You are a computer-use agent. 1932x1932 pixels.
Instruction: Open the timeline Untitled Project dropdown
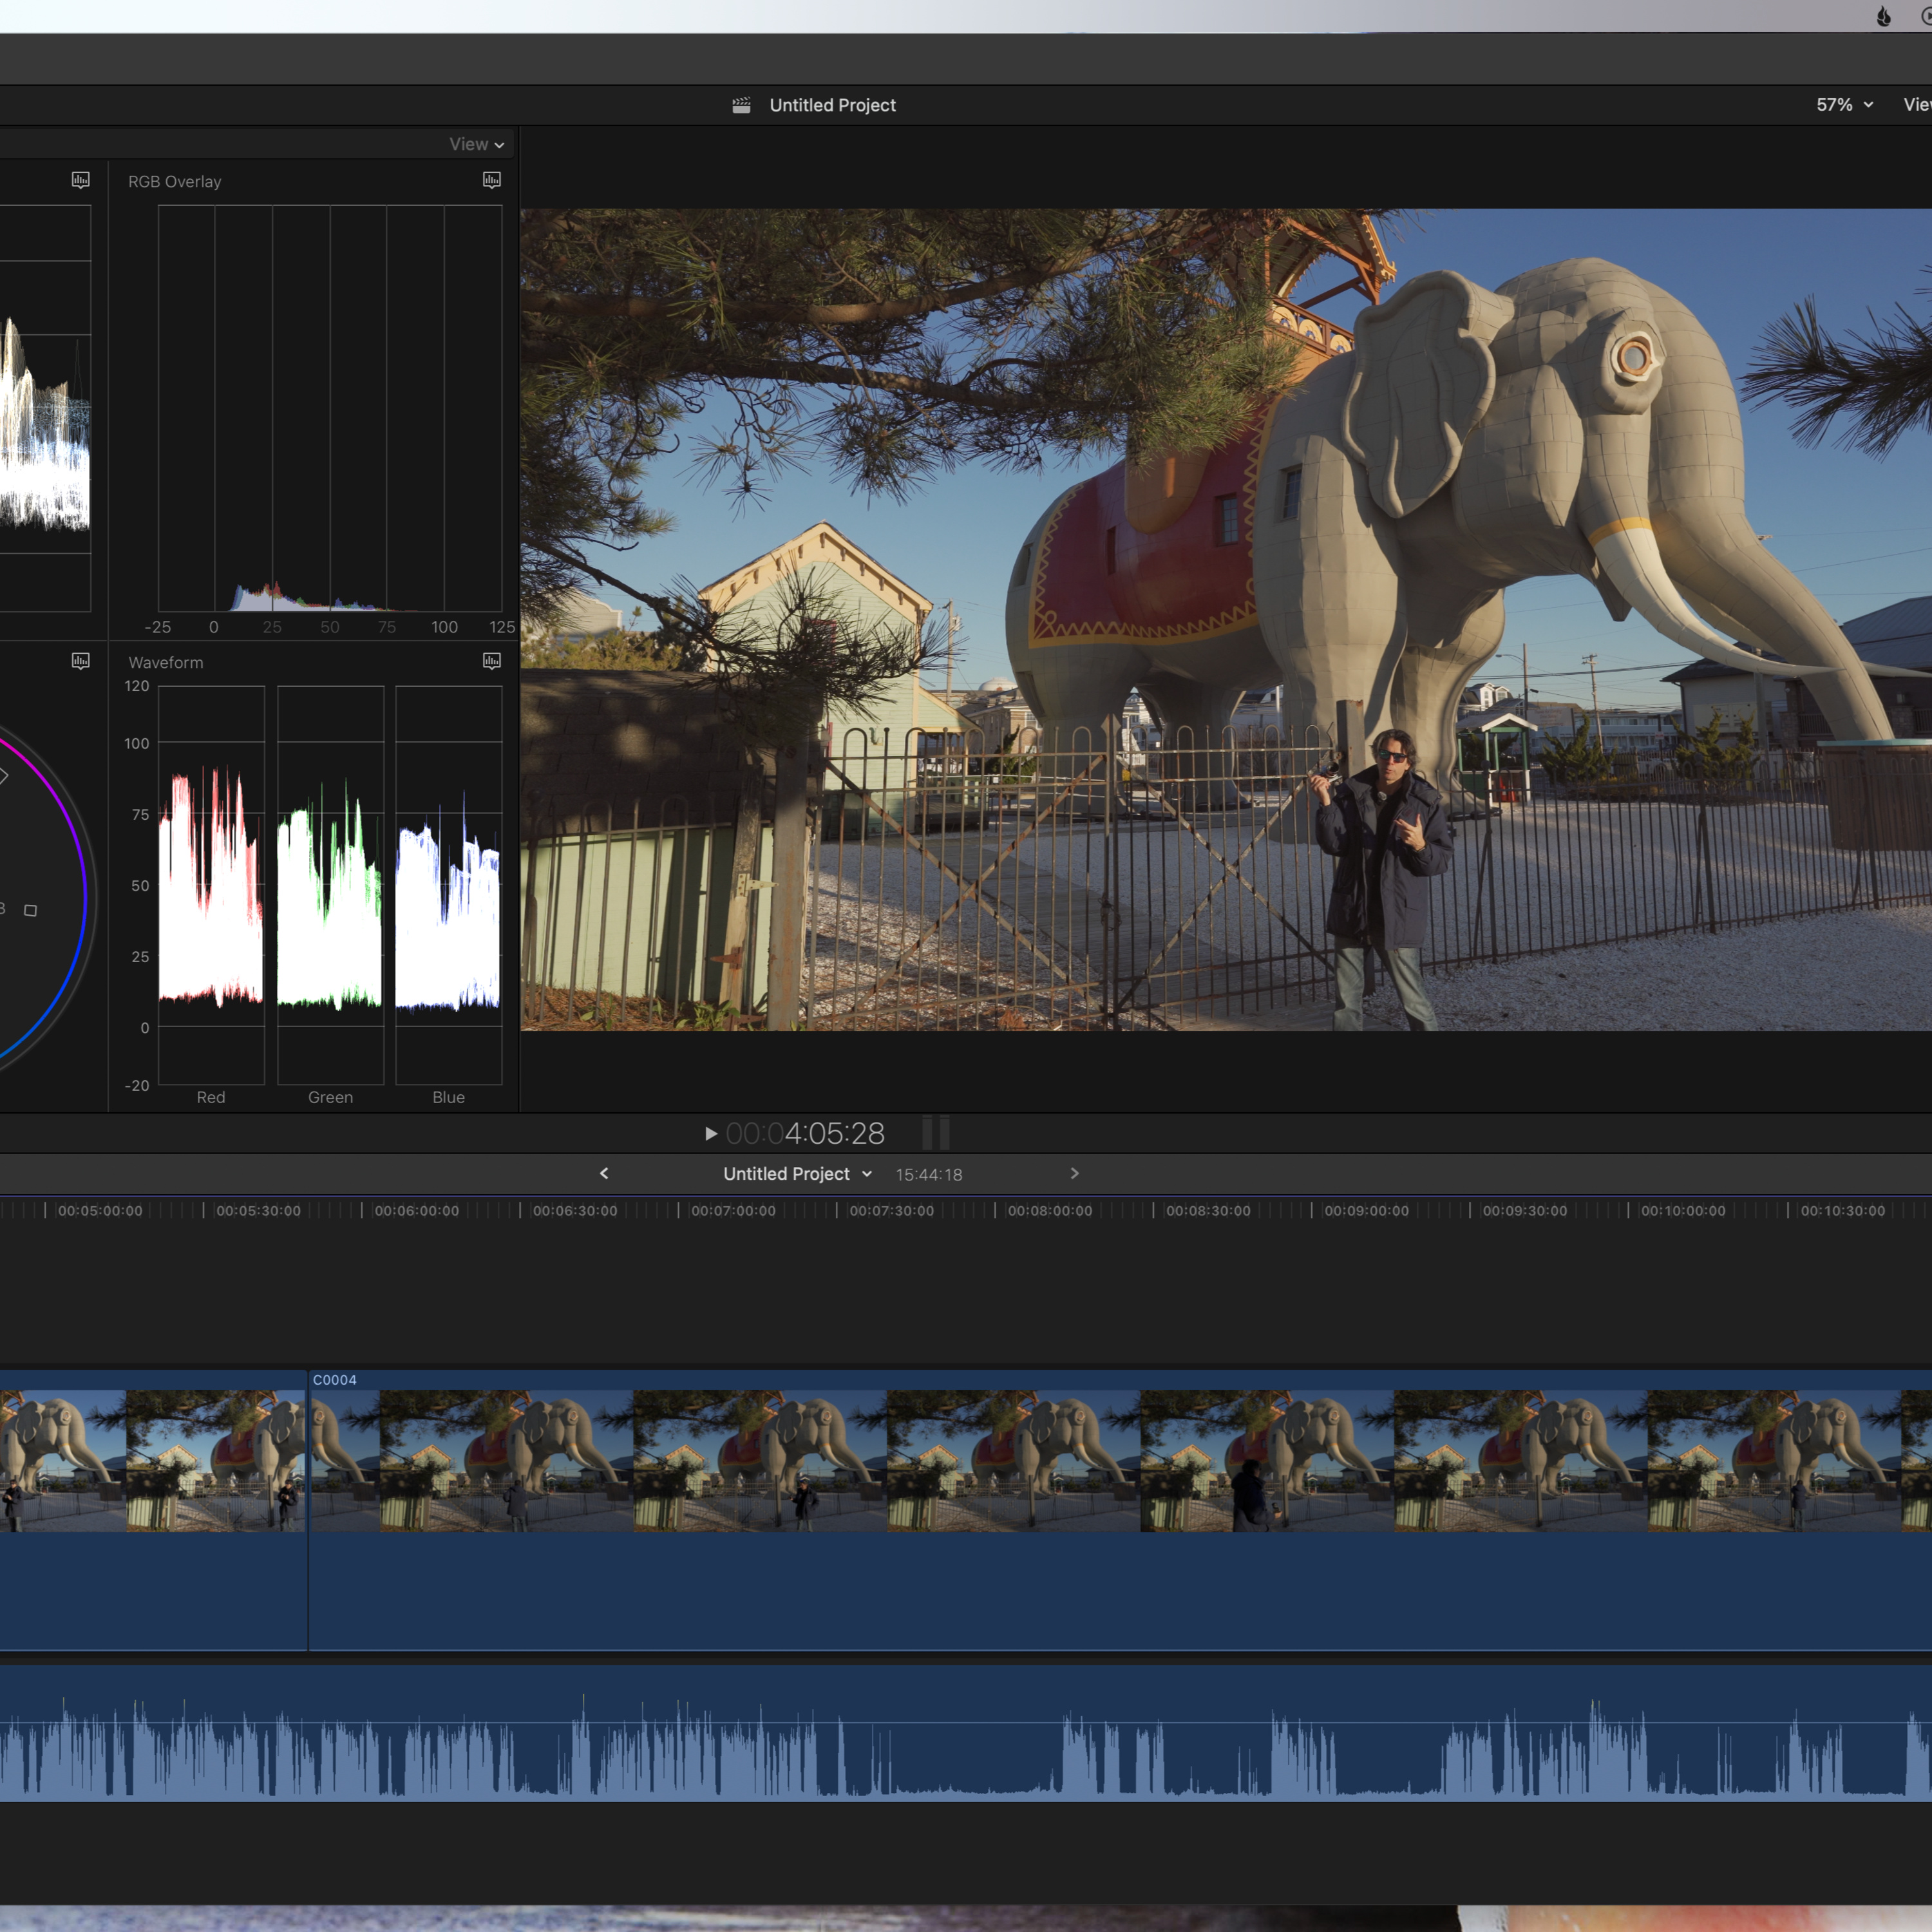point(798,1174)
